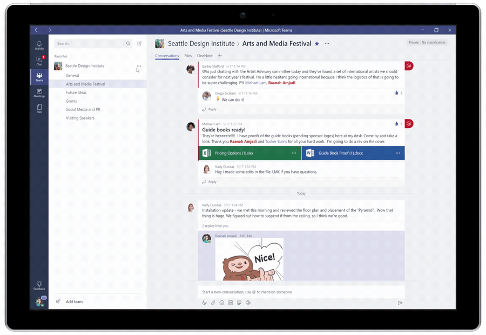Click Michael Lam's profile picture
The height and width of the screenshot is (335, 486).
(x=191, y=126)
